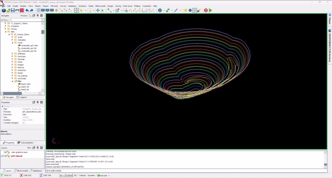Toggle visibility of pit1_tips.str layer
Viewport: 332px width, 178px height.
[5, 156]
